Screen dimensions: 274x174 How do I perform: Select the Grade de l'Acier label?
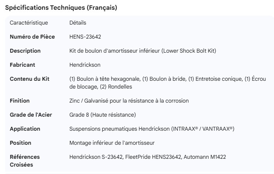[31, 115]
